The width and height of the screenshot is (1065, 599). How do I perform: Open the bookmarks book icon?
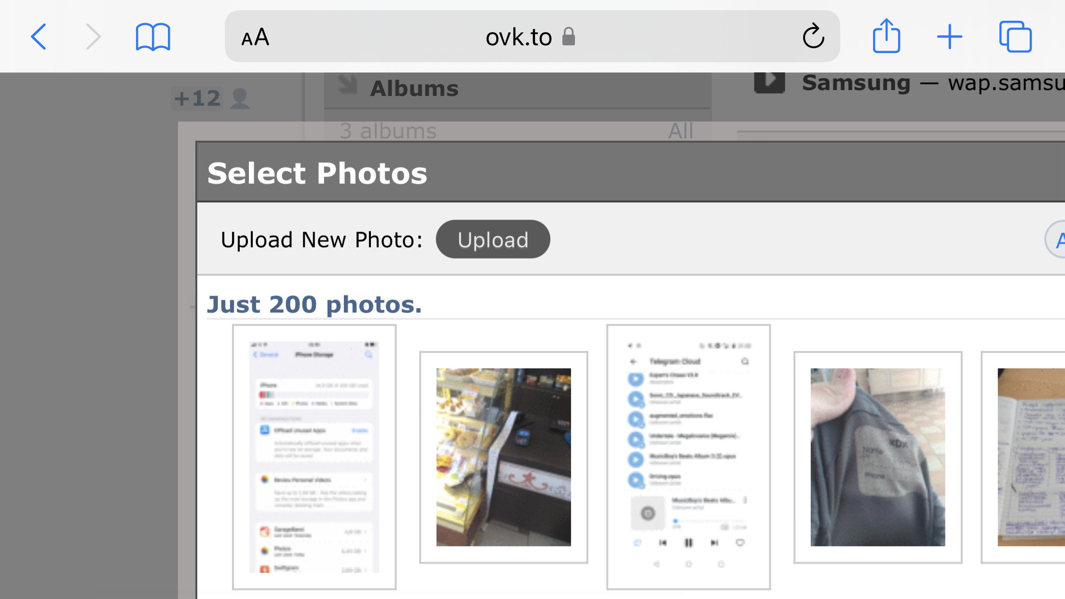pyautogui.click(x=153, y=37)
